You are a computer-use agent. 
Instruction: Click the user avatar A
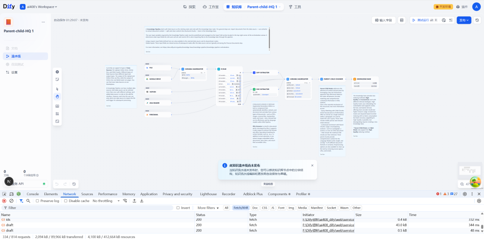pyautogui.click(x=477, y=7)
